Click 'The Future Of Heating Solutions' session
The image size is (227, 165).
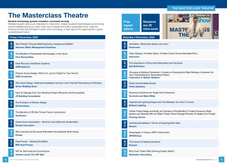pos(145,142)
